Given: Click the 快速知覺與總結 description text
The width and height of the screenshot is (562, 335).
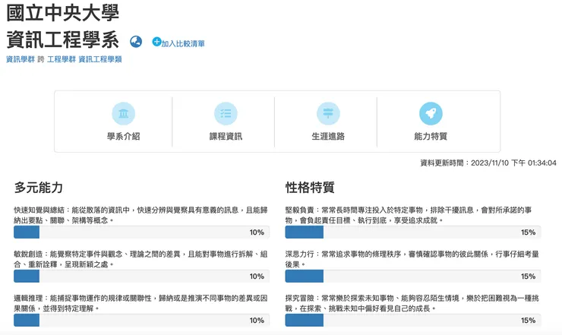Looking at the screenshot, I should pyautogui.click(x=140, y=215).
